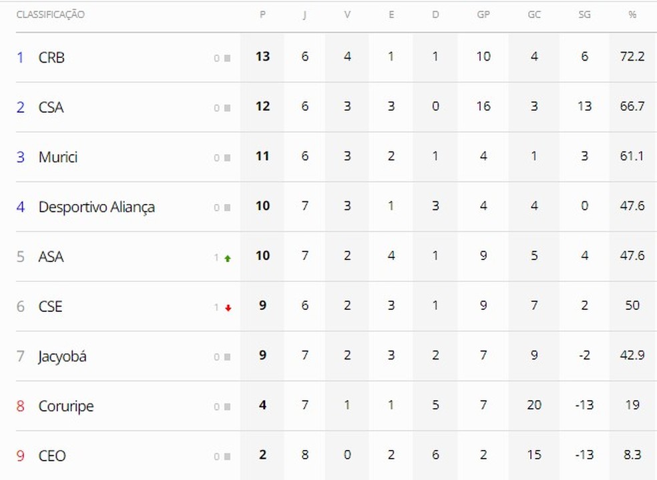Open the CRB team link
The width and height of the screenshot is (657, 480).
(x=51, y=57)
